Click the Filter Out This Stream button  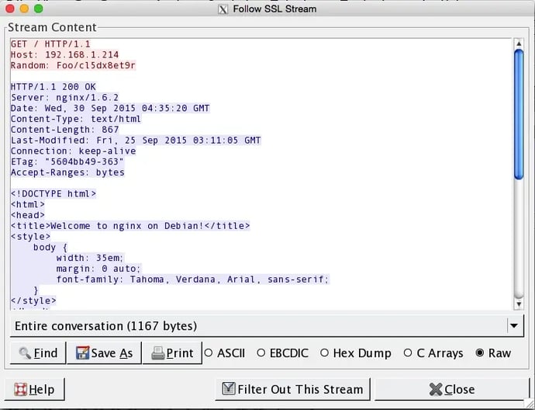[x=292, y=389]
